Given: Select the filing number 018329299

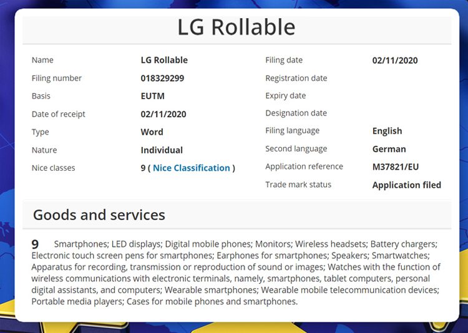Looking at the screenshot, I should 162,79.
